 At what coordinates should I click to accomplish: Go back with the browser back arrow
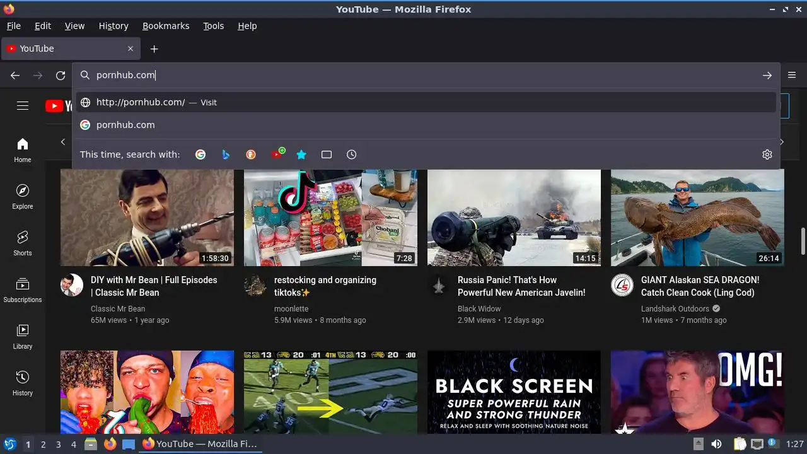pos(15,75)
